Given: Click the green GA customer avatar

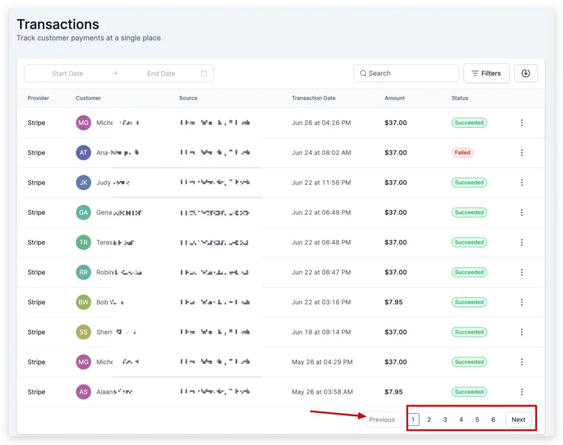Looking at the screenshot, I should point(84,213).
